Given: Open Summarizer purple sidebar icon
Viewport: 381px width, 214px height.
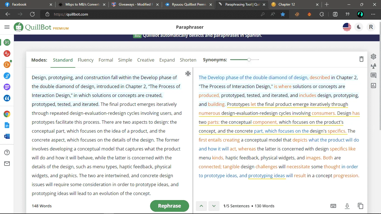Looking at the screenshot, I should click(7, 87).
